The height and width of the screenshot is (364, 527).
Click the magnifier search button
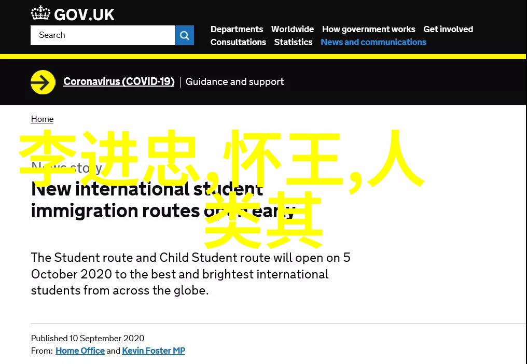pos(185,35)
